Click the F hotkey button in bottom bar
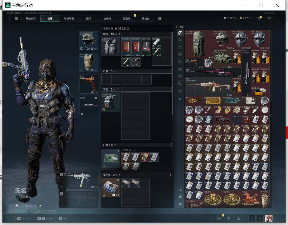 click(x=62, y=218)
